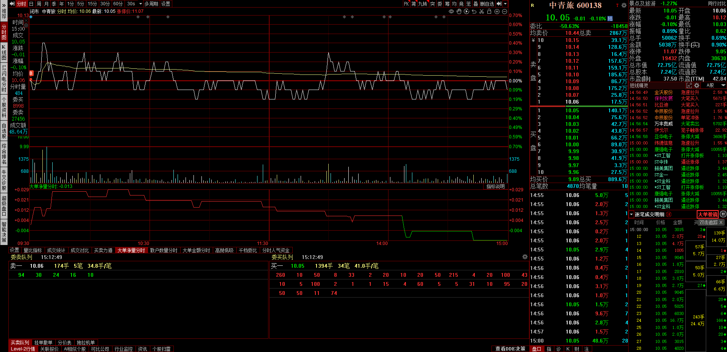
Task: Click the right arrow-to-bar icon by 删自选
Action: 499,4
